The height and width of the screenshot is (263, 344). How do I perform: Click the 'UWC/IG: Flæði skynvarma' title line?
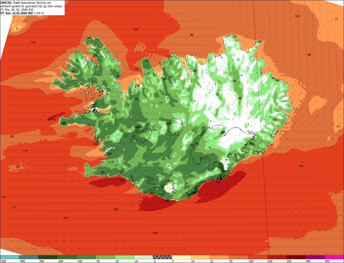click(26, 2)
